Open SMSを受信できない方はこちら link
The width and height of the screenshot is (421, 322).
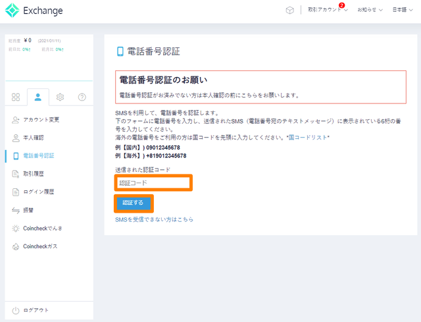154,219
